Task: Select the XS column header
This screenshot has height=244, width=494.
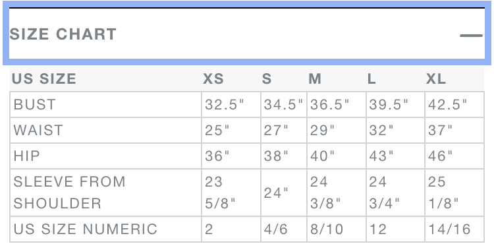Action: pos(213,79)
